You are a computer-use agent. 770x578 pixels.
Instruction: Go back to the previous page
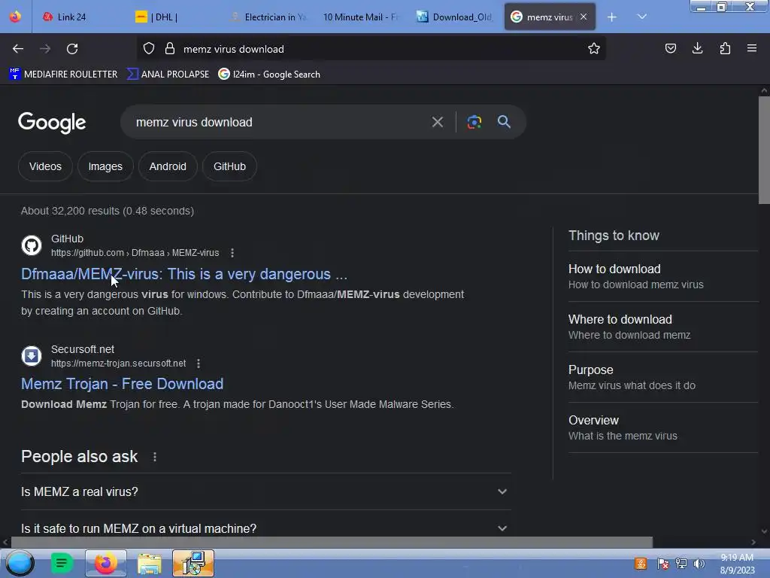point(18,49)
